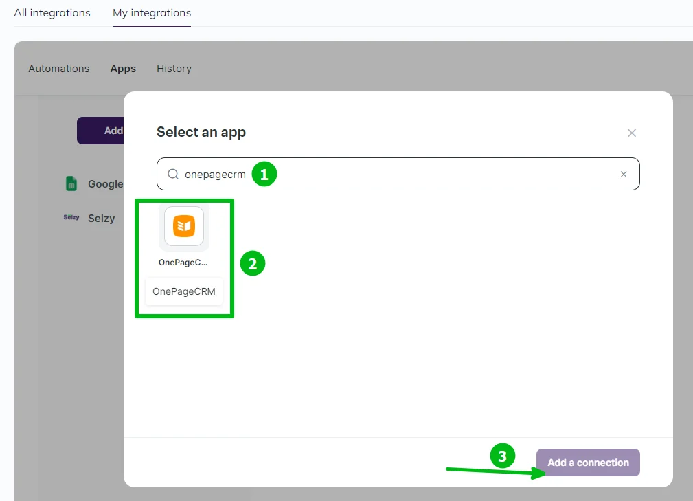
Task: Click the OnePageC... app name label
Action: point(183,263)
